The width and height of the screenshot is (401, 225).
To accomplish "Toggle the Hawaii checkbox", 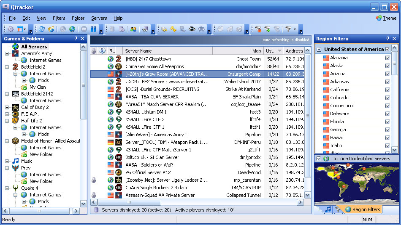I will point(387,138).
